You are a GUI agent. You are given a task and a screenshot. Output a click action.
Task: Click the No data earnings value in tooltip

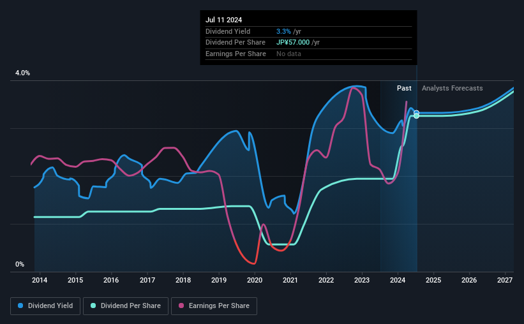click(288, 54)
